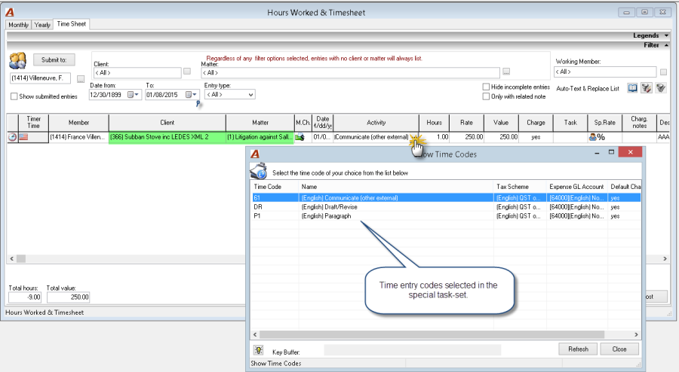Click the application logo in Show Time Codes title bar

coord(255,154)
